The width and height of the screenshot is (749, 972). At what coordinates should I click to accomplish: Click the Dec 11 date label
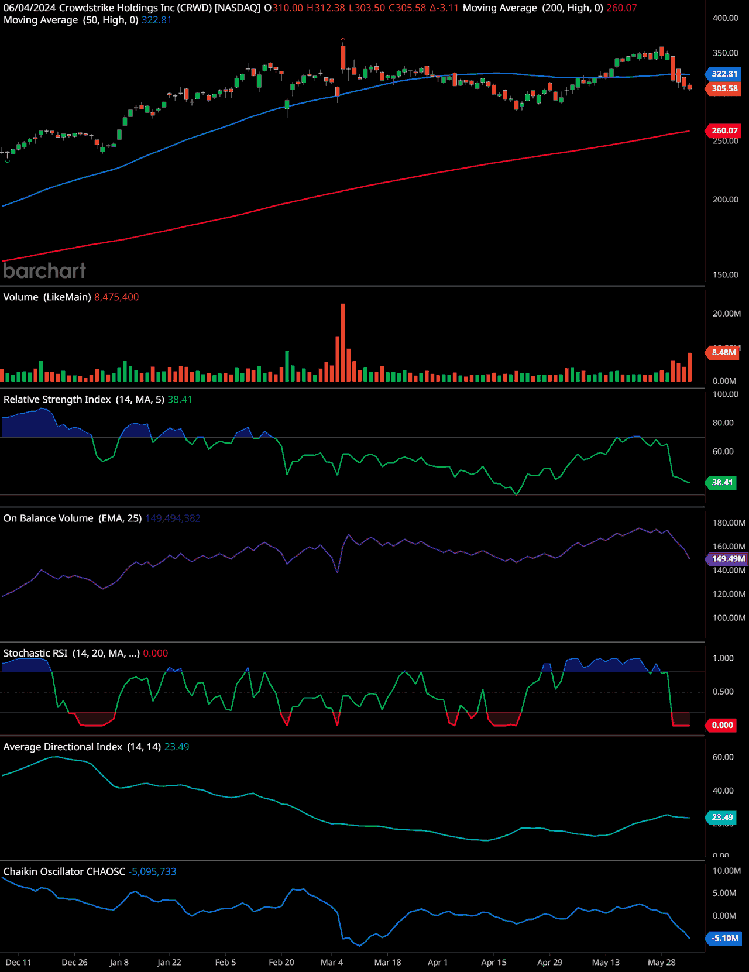tap(19, 962)
